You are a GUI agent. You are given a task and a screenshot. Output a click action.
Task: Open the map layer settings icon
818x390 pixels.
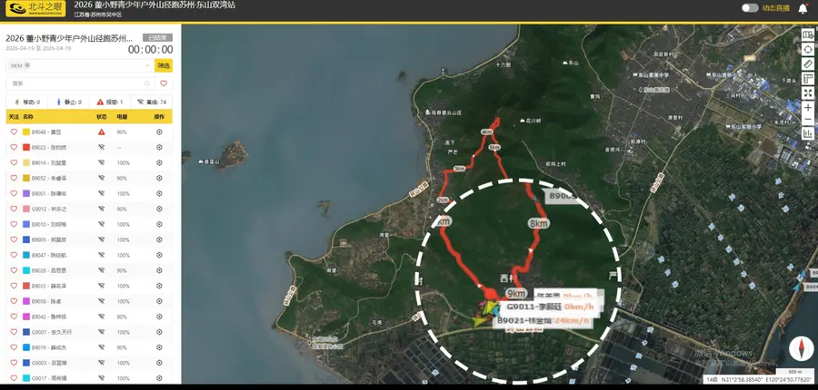click(x=808, y=34)
